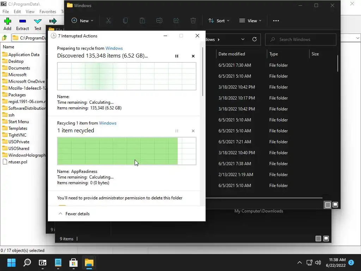Click the 1 item recycled progress graph

pyautogui.click(x=127, y=151)
